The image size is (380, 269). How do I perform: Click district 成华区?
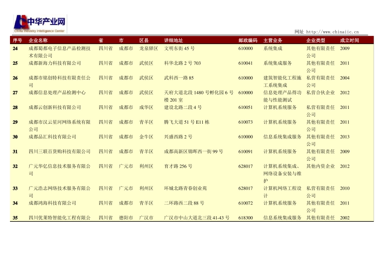[x=146, y=107]
